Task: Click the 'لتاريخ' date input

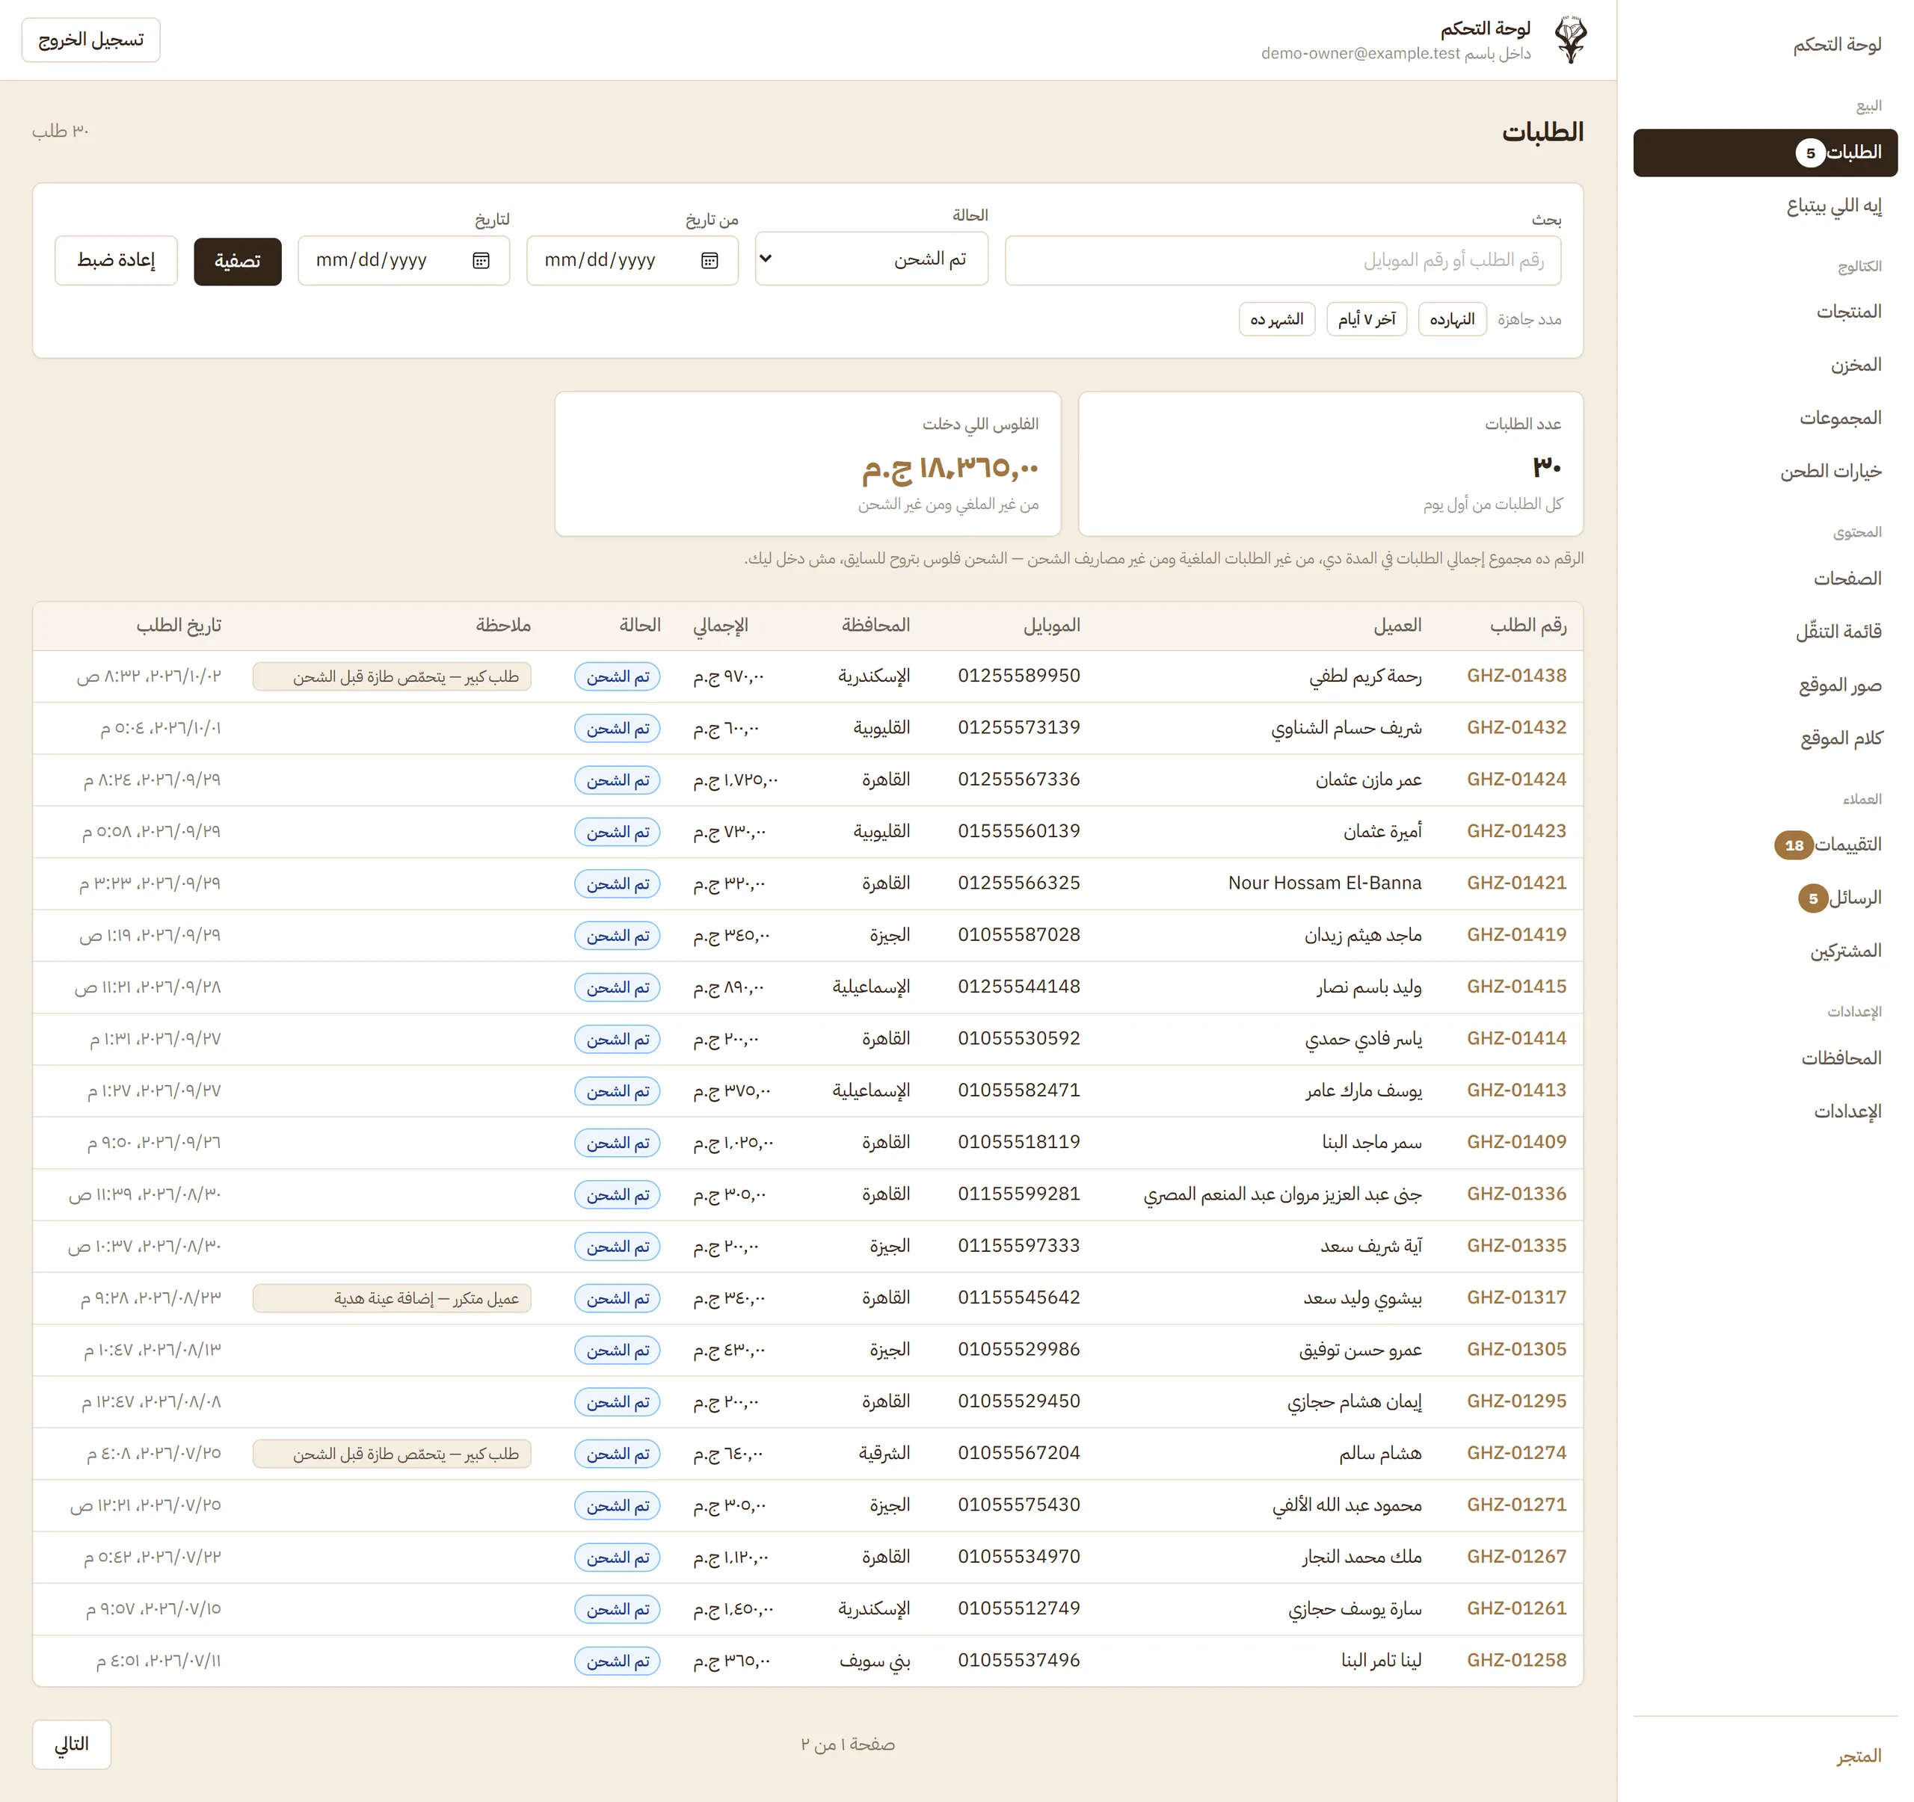Action: pyautogui.click(x=404, y=261)
